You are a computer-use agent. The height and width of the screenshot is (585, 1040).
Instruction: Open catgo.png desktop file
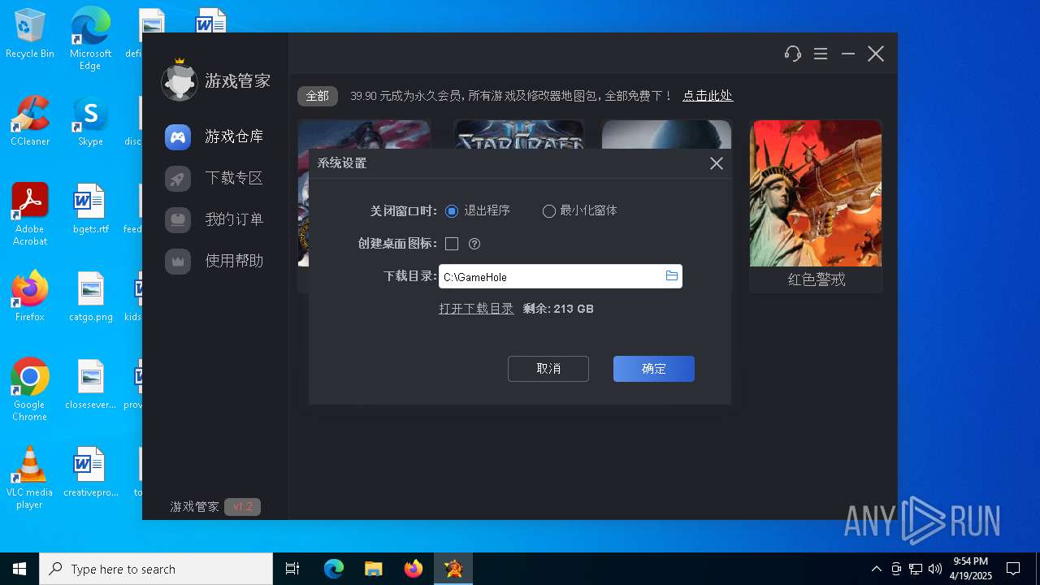point(90,297)
